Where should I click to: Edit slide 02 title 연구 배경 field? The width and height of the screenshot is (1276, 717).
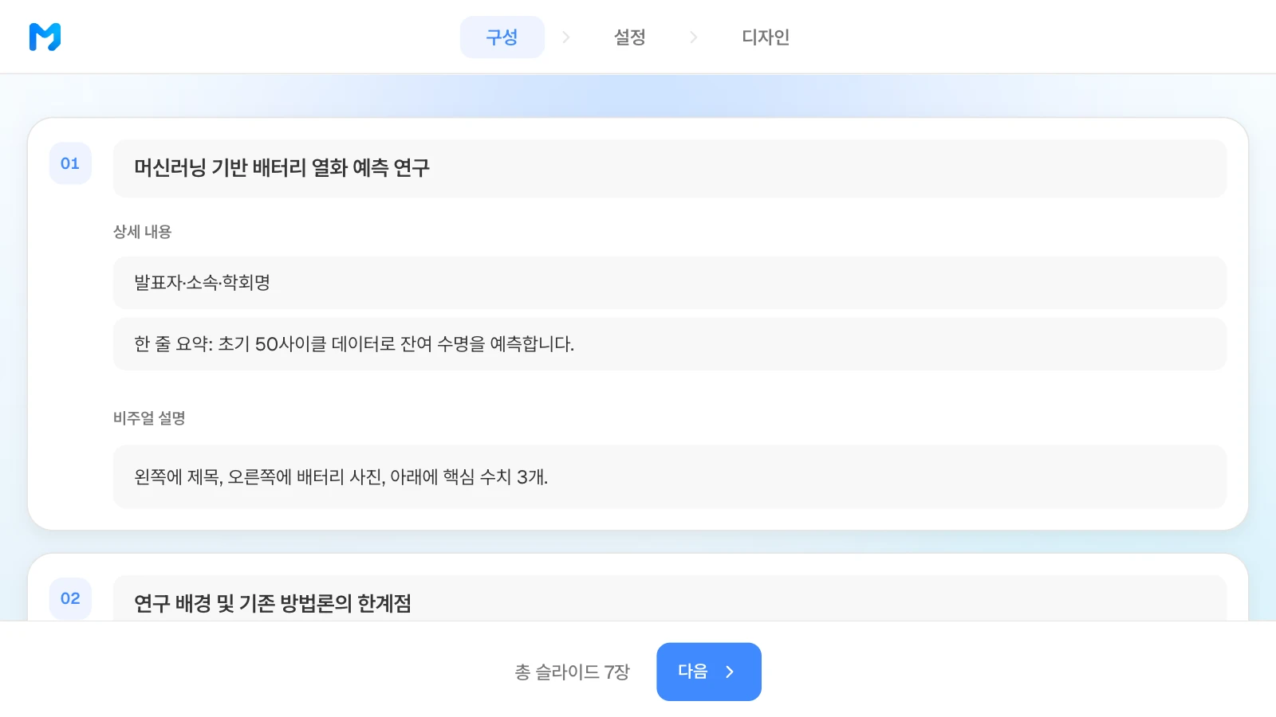point(670,599)
